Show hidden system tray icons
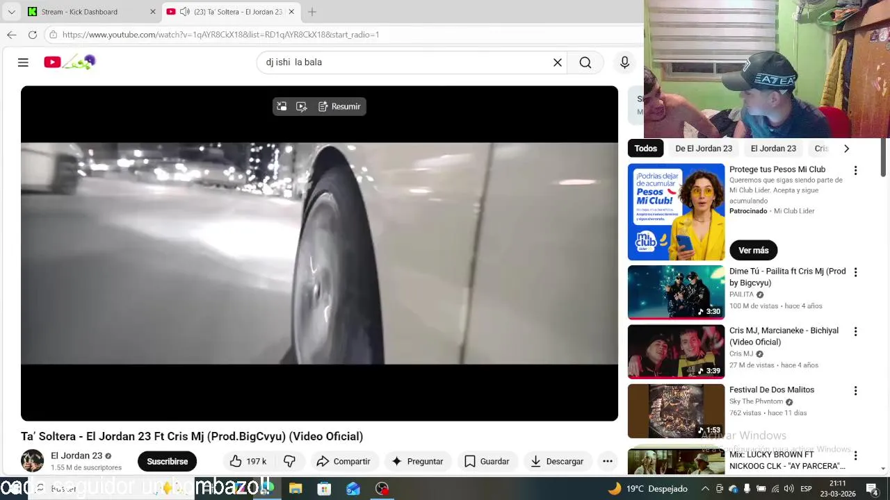890x500 pixels. pos(705,489)
